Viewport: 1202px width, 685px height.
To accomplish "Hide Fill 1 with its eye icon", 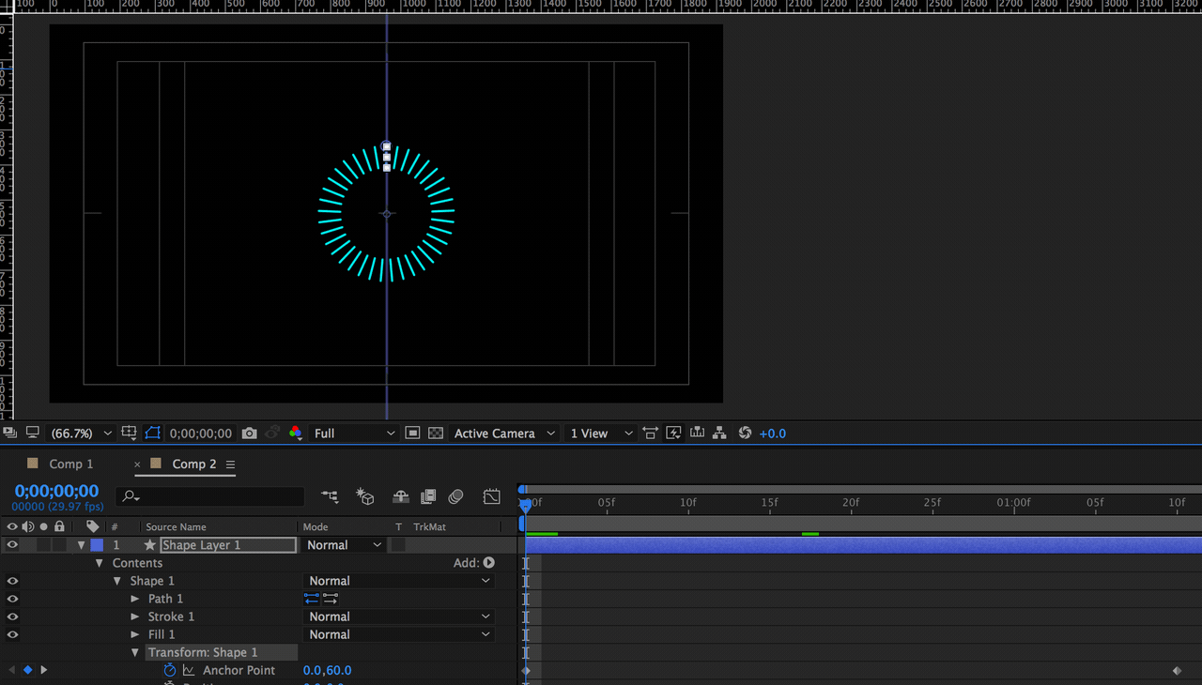I will click(x=12, y=634).
